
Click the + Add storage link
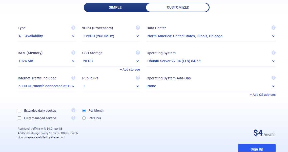130,70
